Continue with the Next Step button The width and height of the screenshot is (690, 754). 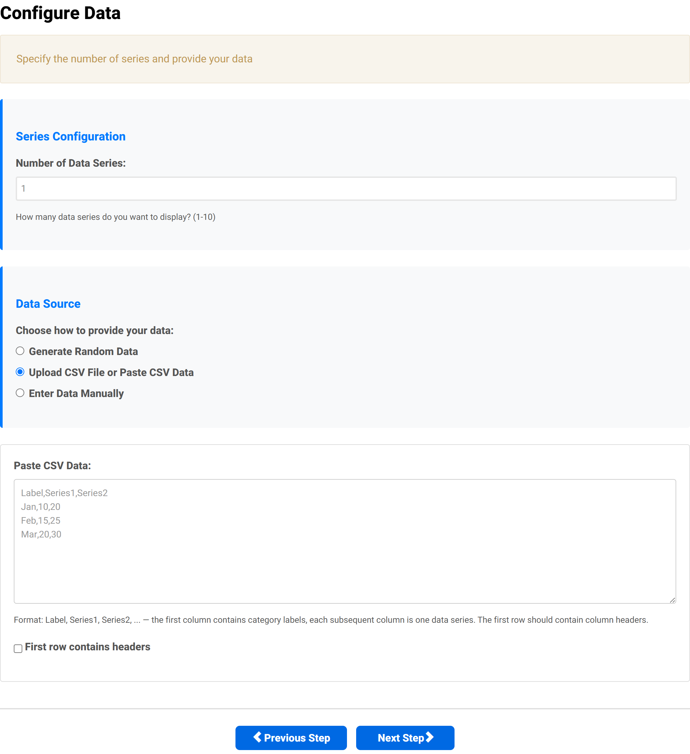point(405,738)
